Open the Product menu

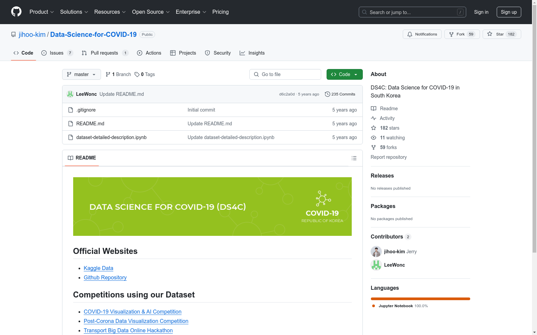click(42, 12)
